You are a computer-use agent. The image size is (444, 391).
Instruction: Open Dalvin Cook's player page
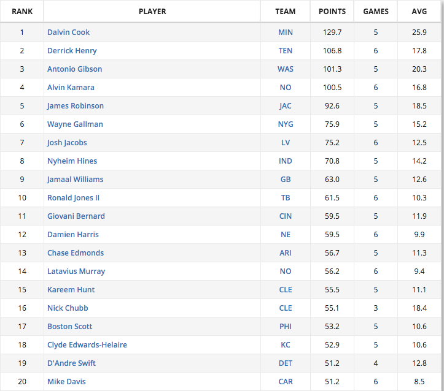click(68, 32)
